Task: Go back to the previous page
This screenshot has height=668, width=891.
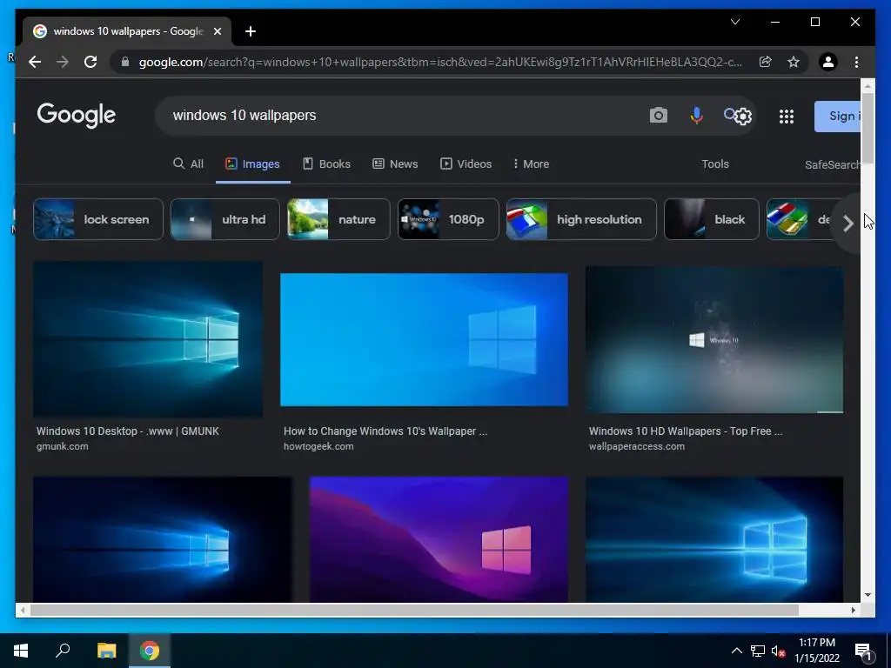Action: (35, 62)
